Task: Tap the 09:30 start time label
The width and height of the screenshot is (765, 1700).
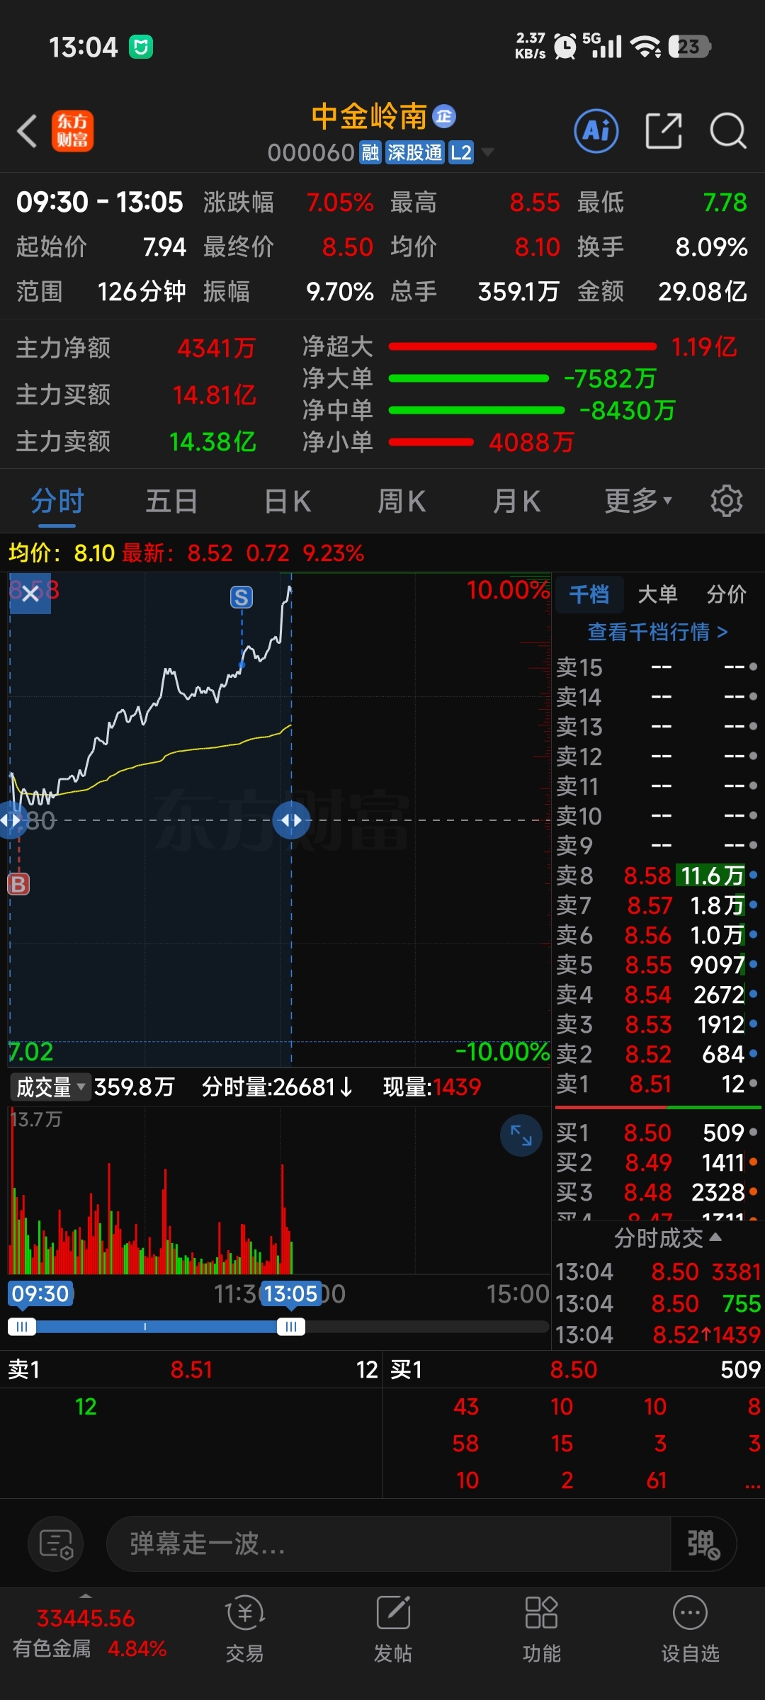Action: click(40, 1293)
